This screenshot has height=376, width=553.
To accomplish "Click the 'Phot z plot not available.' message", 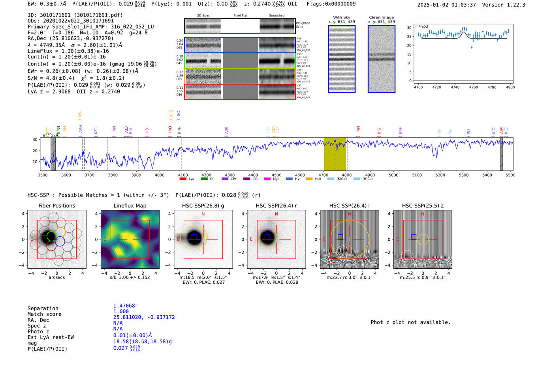I will (x=411, y=322).
